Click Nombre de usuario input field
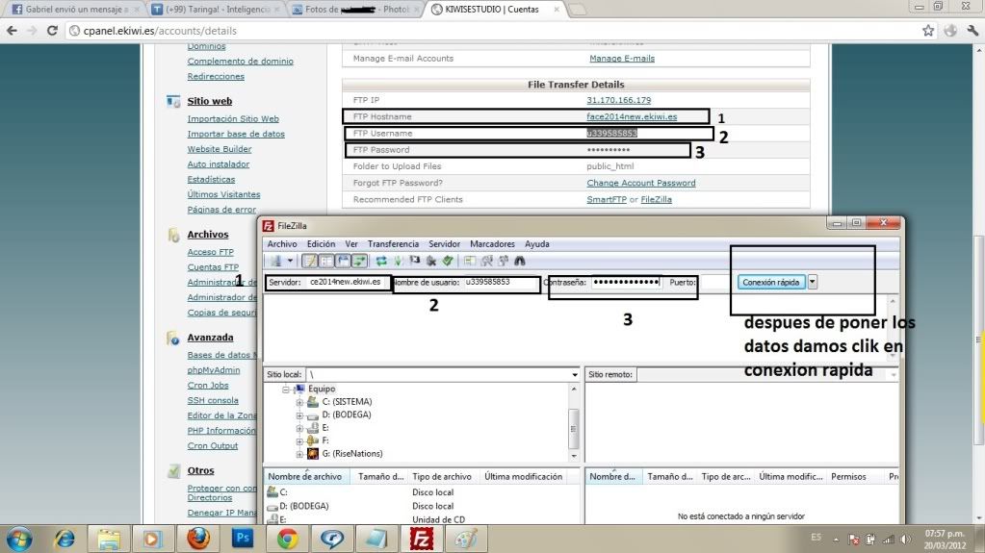The width and height of the screenshot is (985, 553). (x=500, y=282)
